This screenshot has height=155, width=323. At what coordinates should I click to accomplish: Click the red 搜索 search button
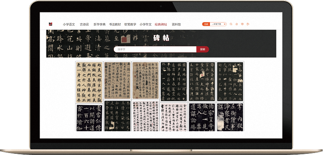coord(203,49)
